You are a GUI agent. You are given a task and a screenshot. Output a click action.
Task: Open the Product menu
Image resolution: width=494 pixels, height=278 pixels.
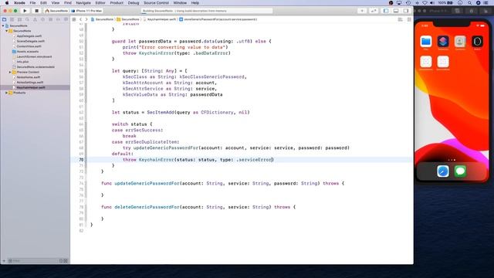tap(117, 3)
